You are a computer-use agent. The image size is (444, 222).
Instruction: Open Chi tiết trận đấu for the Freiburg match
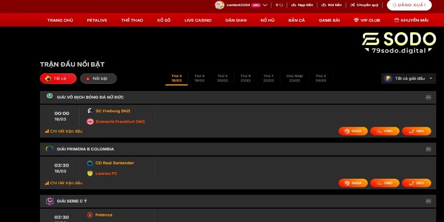coord(64,131)
